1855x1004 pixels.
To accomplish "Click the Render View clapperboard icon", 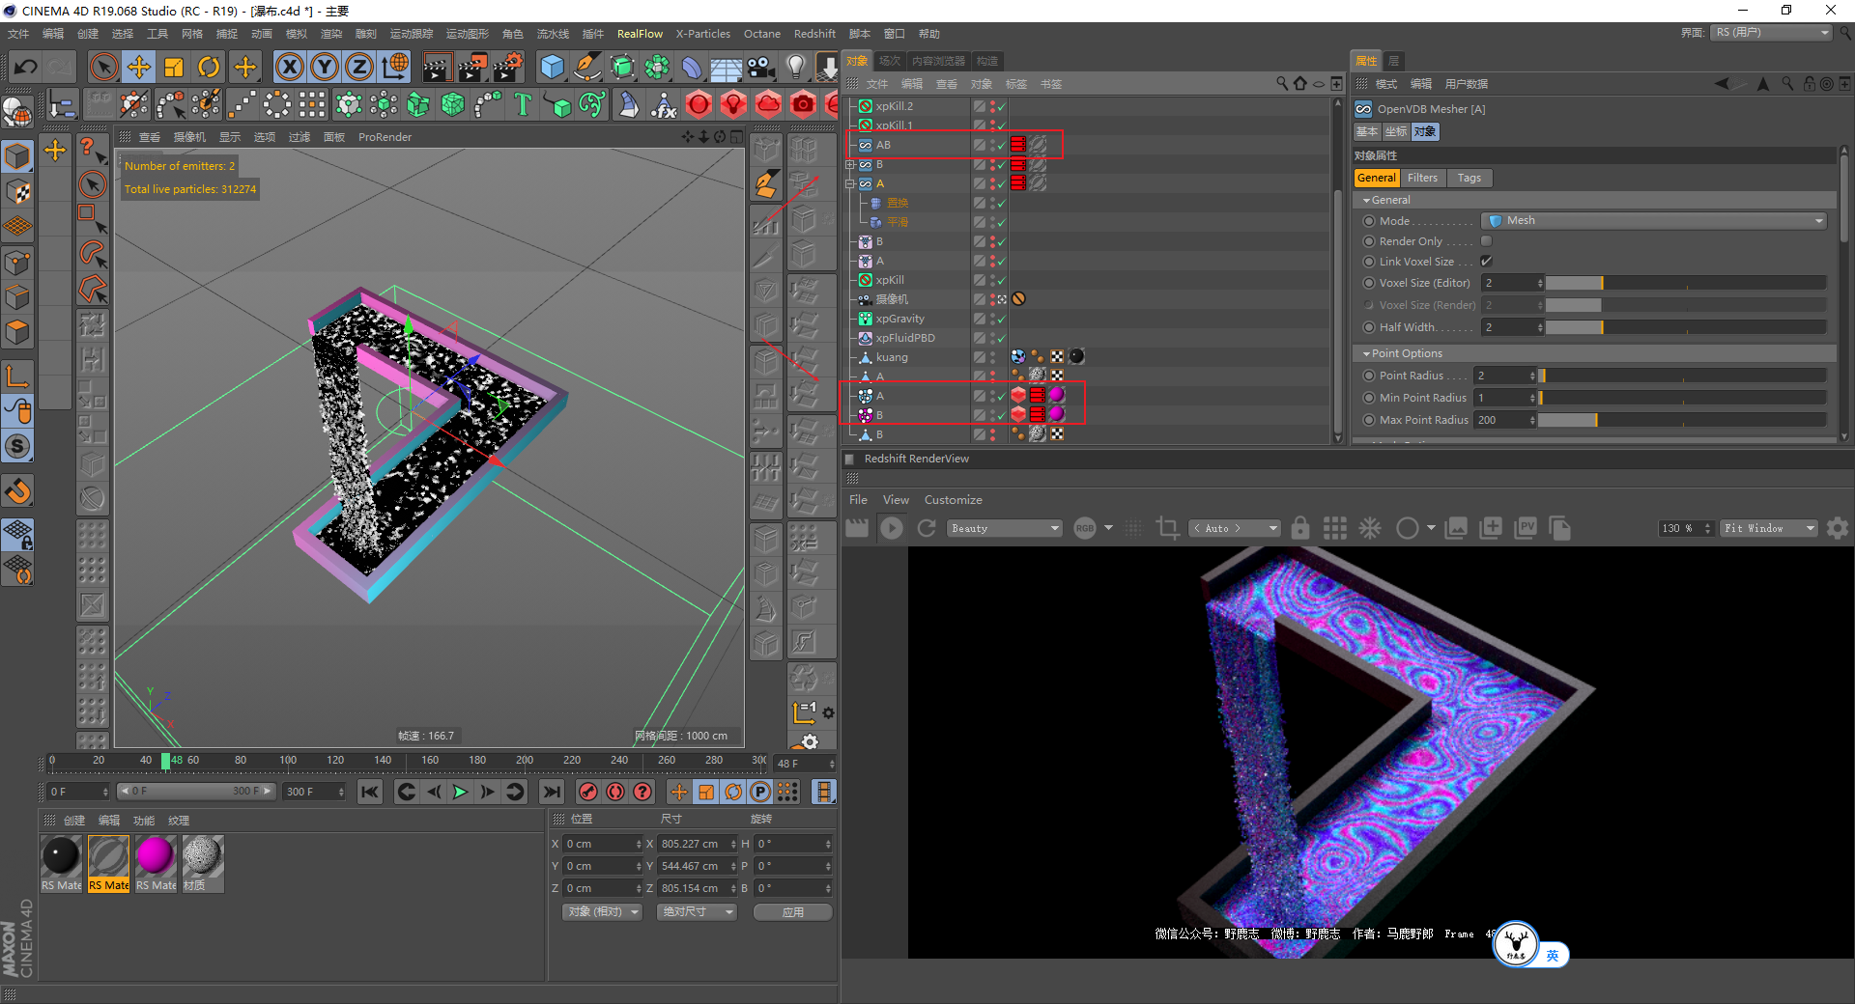I will click(437, 67).
